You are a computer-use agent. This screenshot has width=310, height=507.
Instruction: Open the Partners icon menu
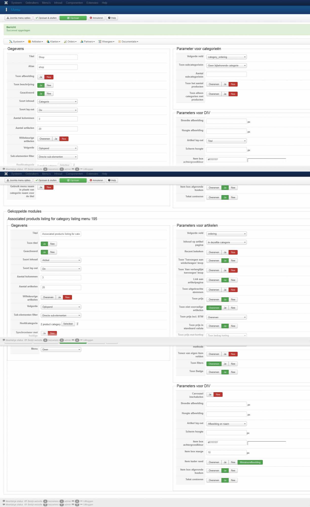pyautogui.click(x=82, y=42)
